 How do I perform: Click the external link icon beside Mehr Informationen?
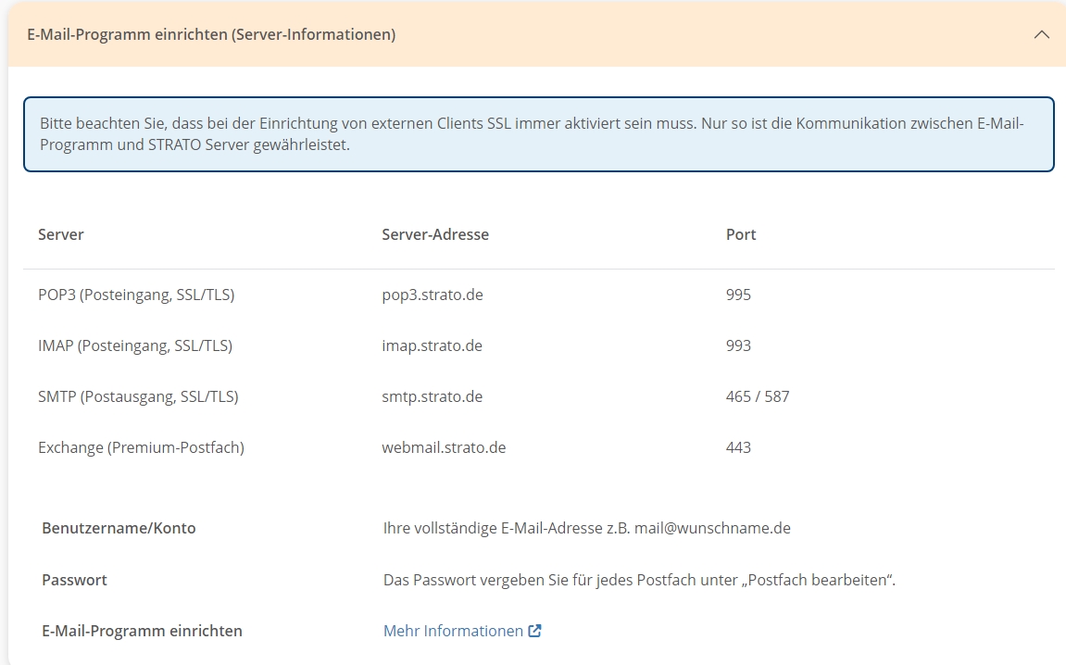pyautogui.click(x=534, y=631)
